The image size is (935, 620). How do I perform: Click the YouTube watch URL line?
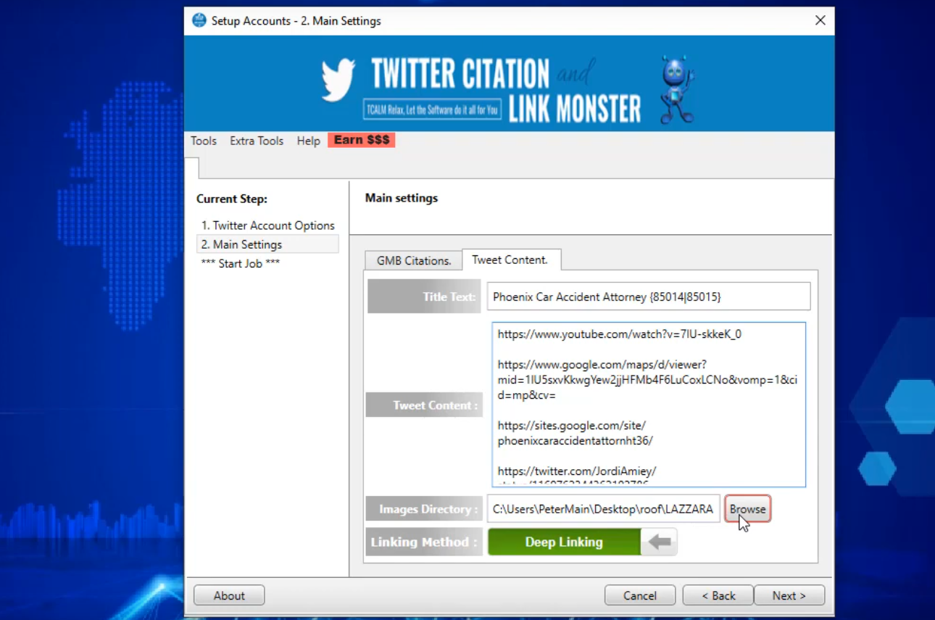pos(620,334)
